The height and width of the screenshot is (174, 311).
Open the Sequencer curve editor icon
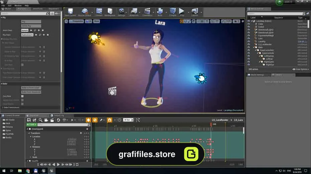(x=138, y=120)
